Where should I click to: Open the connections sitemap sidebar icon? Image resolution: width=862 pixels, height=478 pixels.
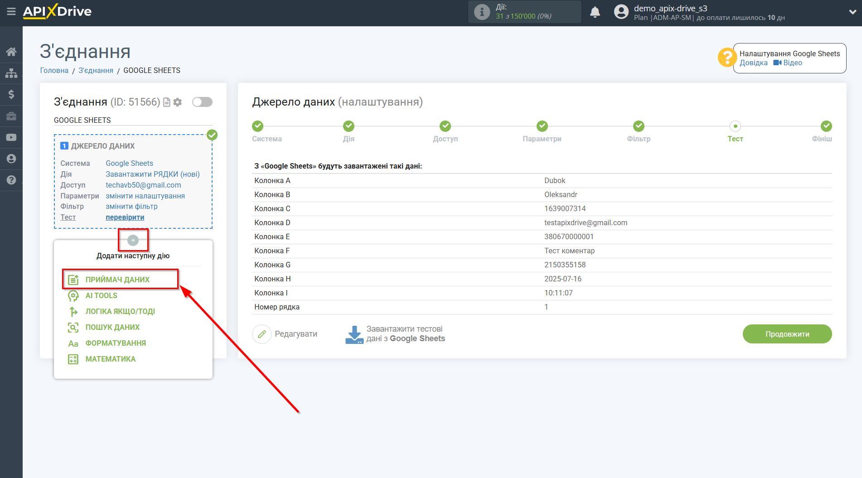[x=11, y=73]
